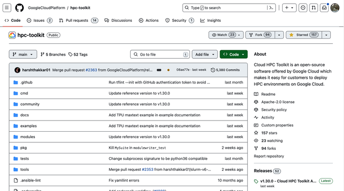The height and width of the screenshot is (191, 344).
Task: Click the hpc-toolkit repository logo icon
Action: point(12,35)
